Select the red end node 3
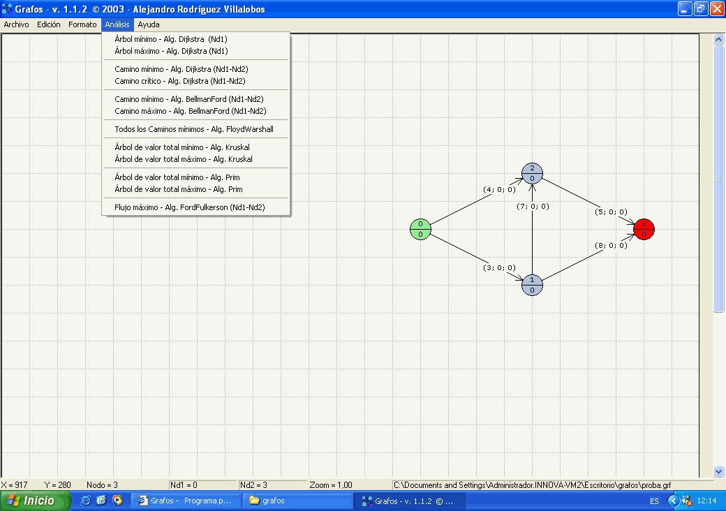The width and height of the screenshot is (726, 511). 644,229
